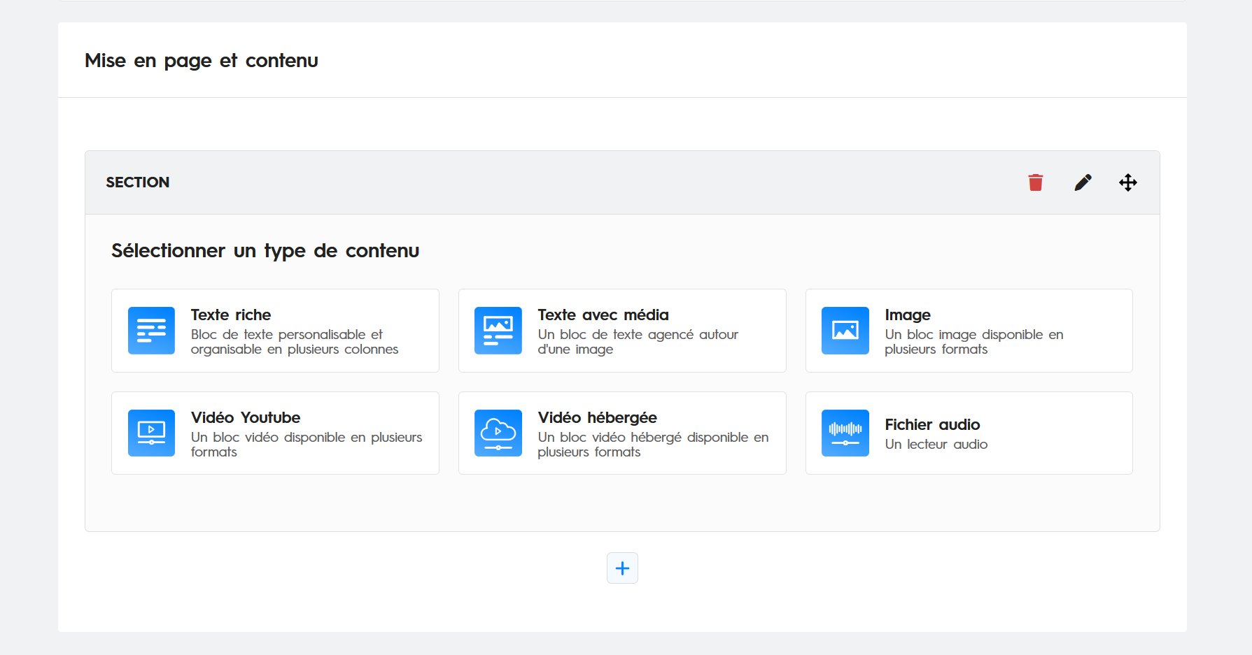Edit the section with the pencil icon
This screenshot has width=1252, height=655.
[x=1083, y=182]
